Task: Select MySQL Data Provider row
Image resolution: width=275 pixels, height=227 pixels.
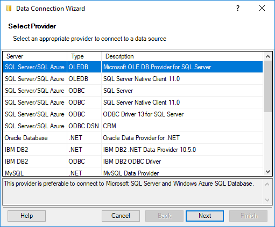Action: [x=133, y=172]
